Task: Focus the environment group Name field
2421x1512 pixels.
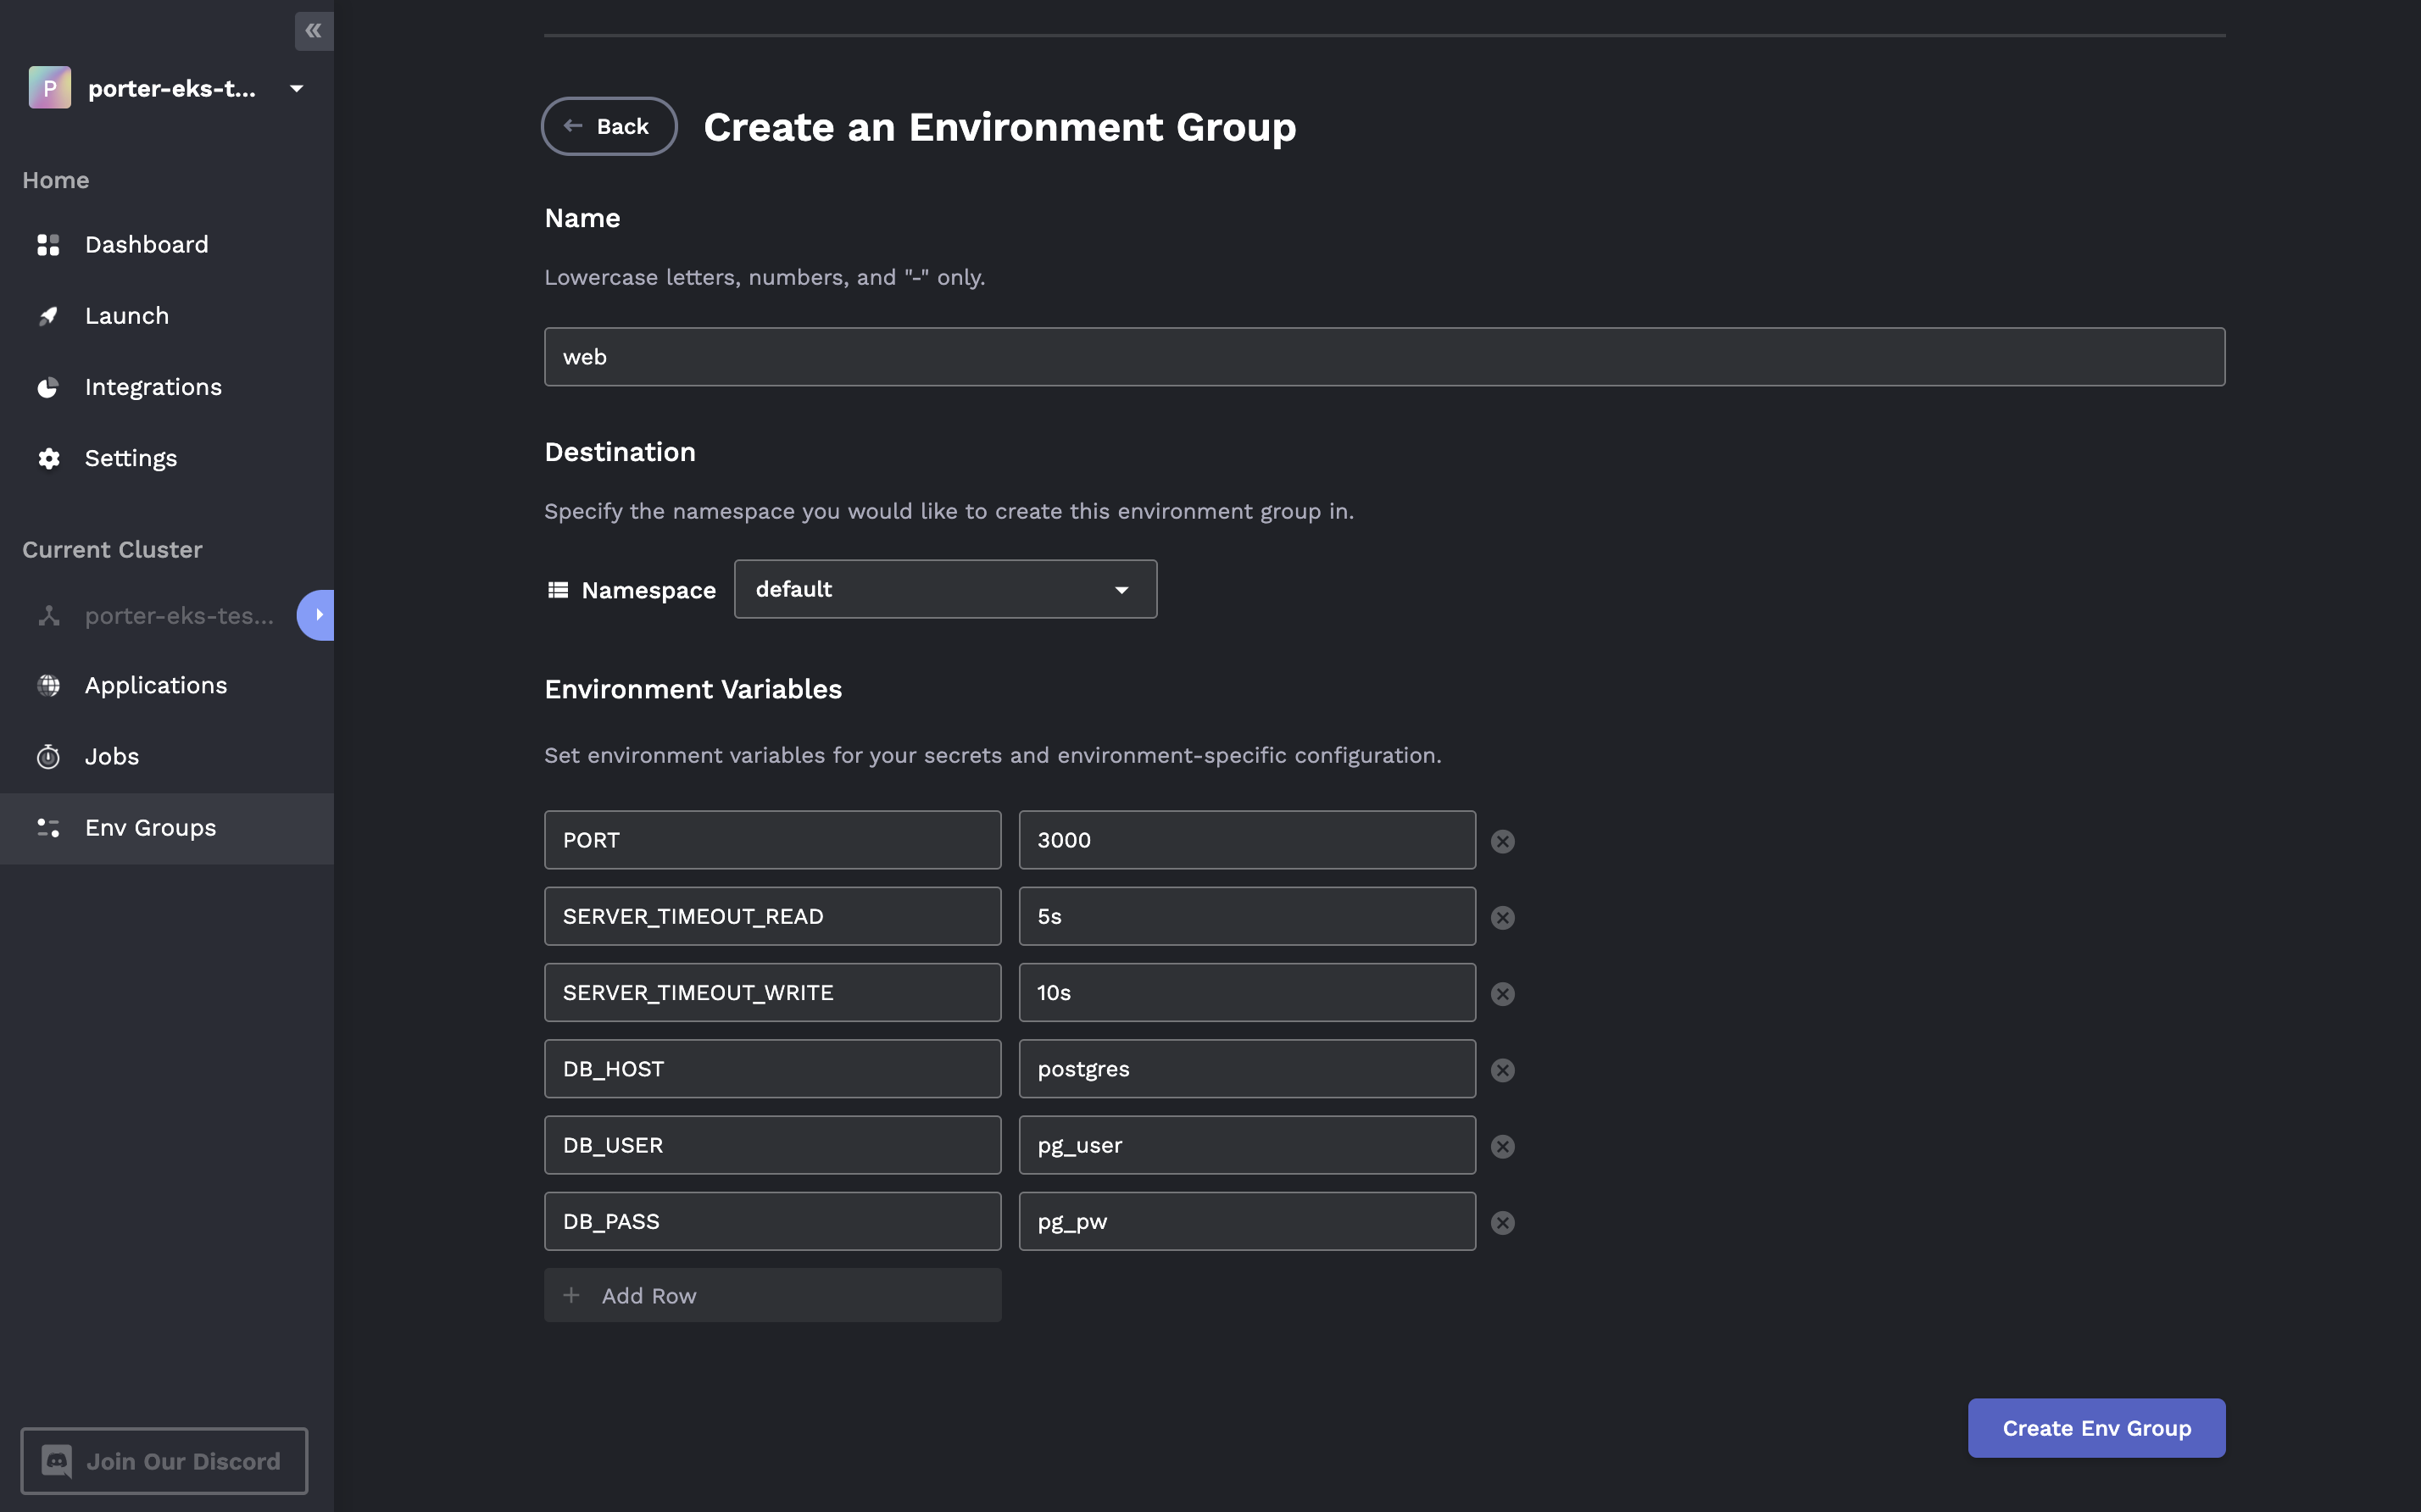Action: point(1383,357)
